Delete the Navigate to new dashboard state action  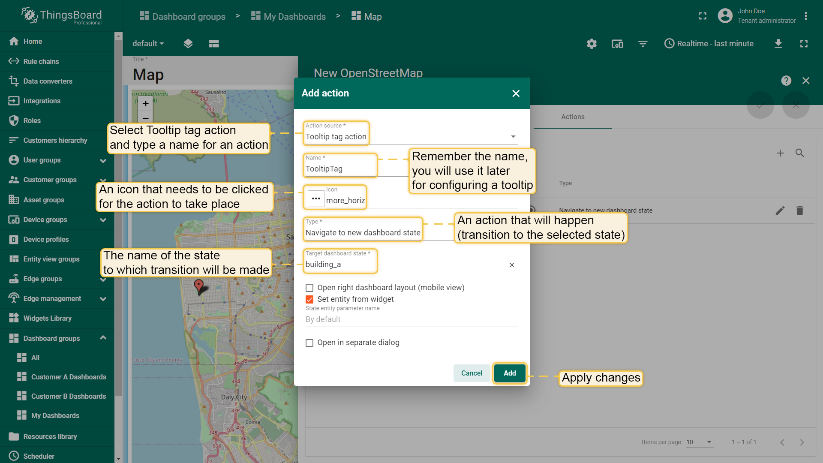pyautogui.click(x=800, y=210)
